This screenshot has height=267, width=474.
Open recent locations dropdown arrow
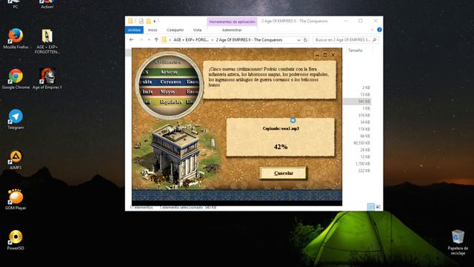click(x=149, y=39)
